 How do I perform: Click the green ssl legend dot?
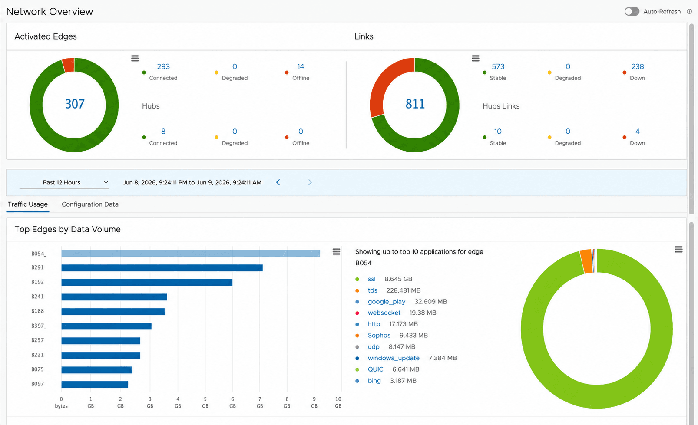coord(357,279)
